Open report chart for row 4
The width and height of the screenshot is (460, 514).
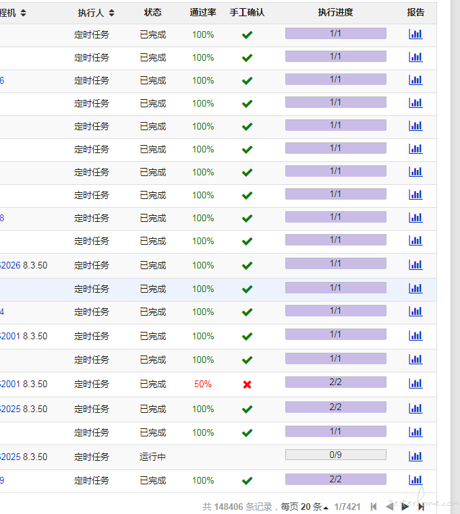pyautogui.click(x=415, y=312)
